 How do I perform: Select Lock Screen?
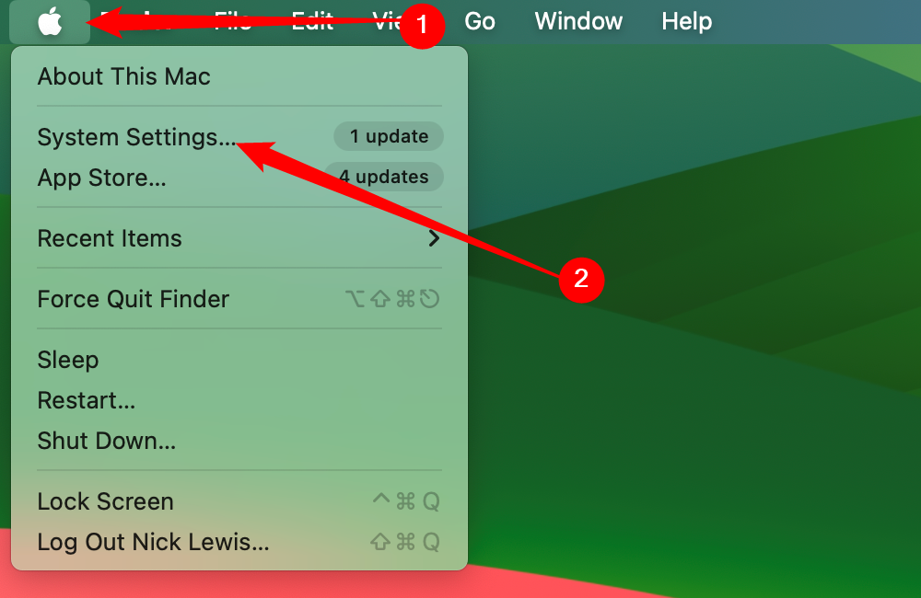[239, 501]
